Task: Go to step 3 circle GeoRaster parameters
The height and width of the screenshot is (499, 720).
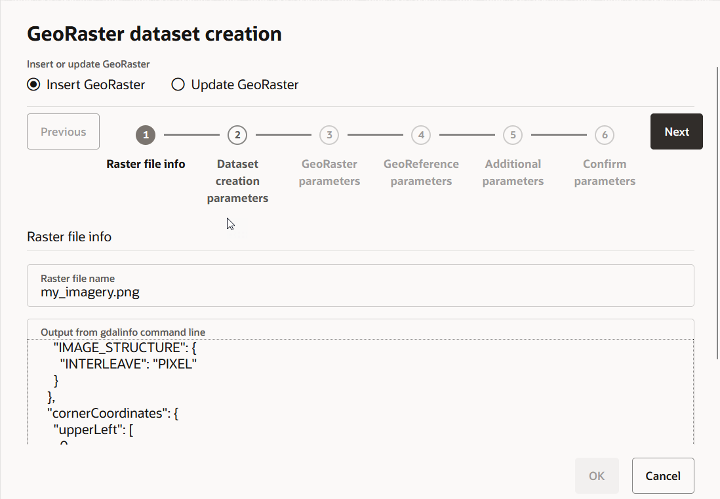Action: [x=329, y=135]
